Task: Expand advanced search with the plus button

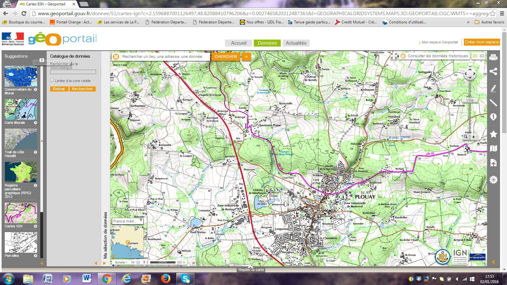Action: [246, 57]
